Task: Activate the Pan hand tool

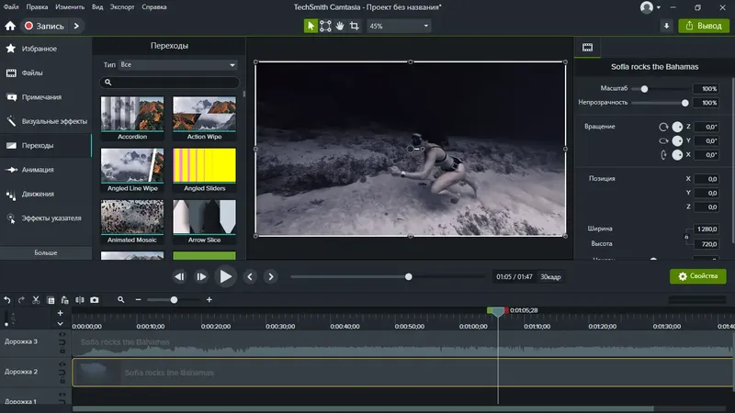Action: [340, 26]
